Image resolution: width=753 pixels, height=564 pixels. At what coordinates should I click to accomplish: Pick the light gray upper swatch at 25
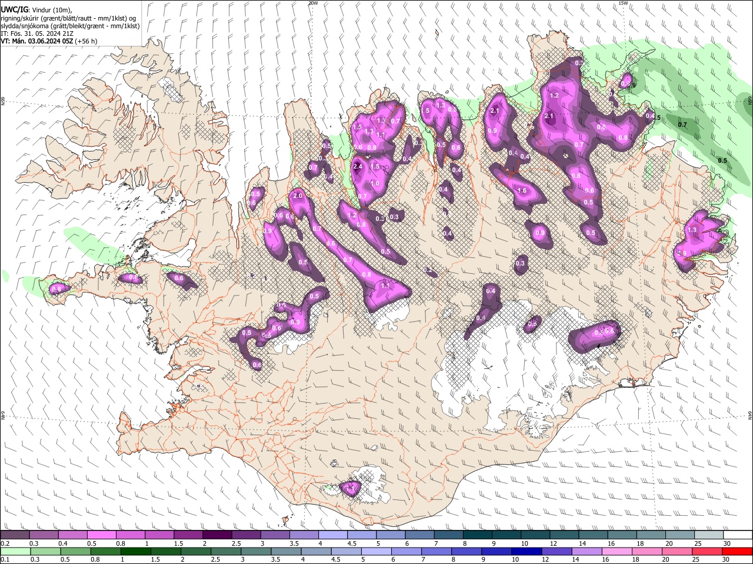coord(708,535)
